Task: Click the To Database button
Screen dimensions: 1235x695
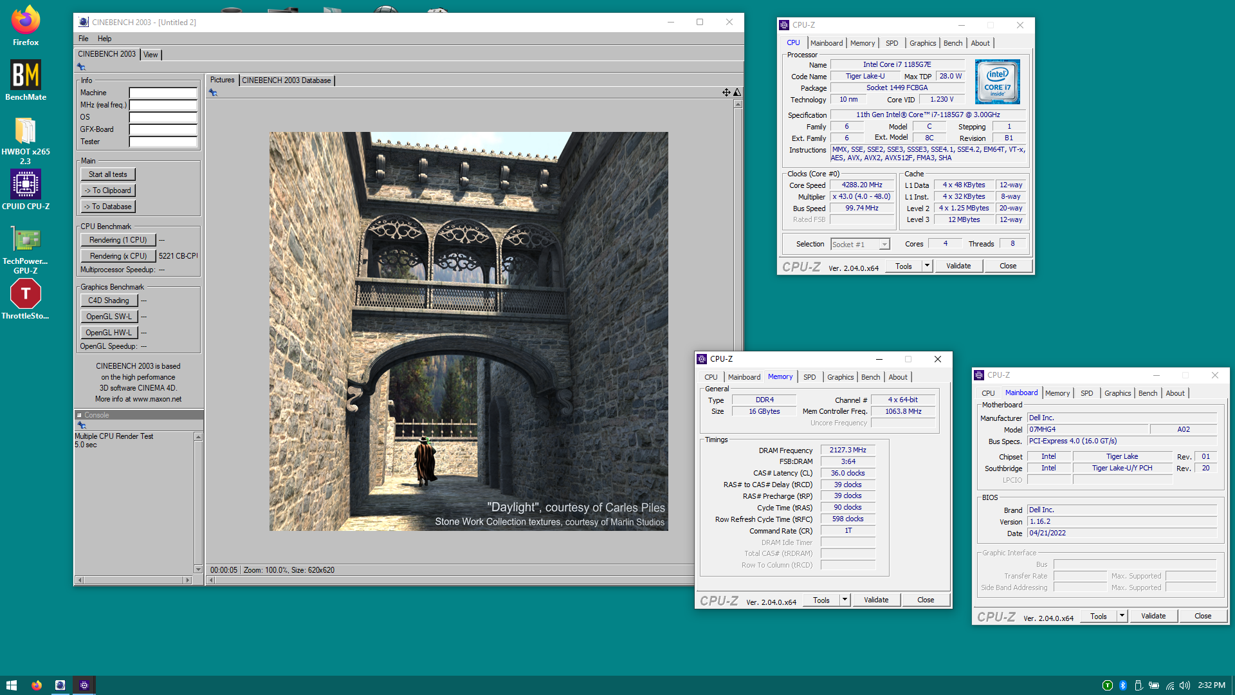Action: pos(108,207)
